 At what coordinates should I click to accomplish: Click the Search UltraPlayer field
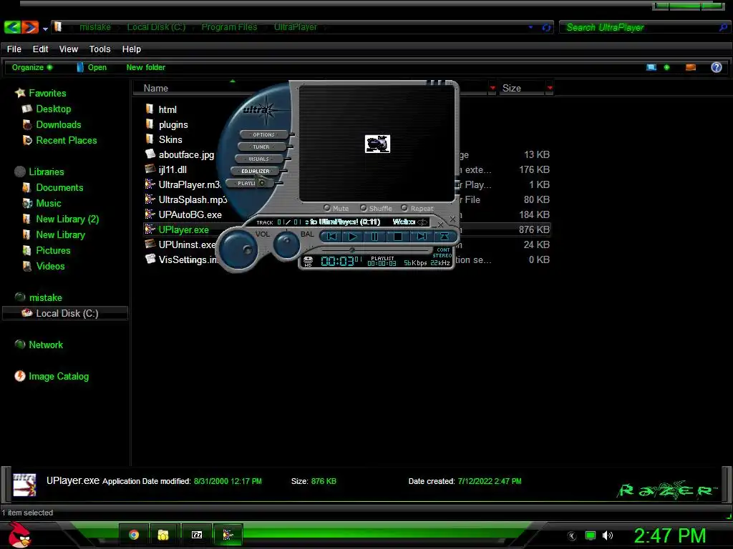pos(644,28)
